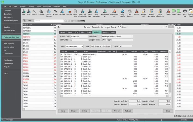Click the Discard button
Screen dimensions: 193x122
[x=74, y=111]
